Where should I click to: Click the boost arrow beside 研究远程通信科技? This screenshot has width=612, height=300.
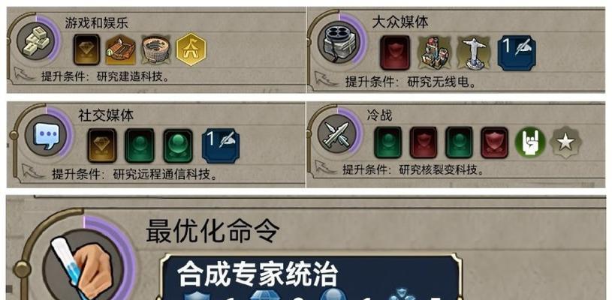coord(32,171)
